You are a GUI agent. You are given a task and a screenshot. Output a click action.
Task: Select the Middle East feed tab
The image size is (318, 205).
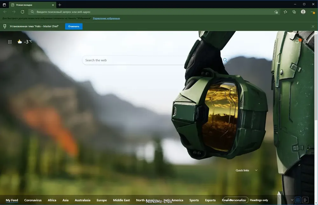[121, 200]
